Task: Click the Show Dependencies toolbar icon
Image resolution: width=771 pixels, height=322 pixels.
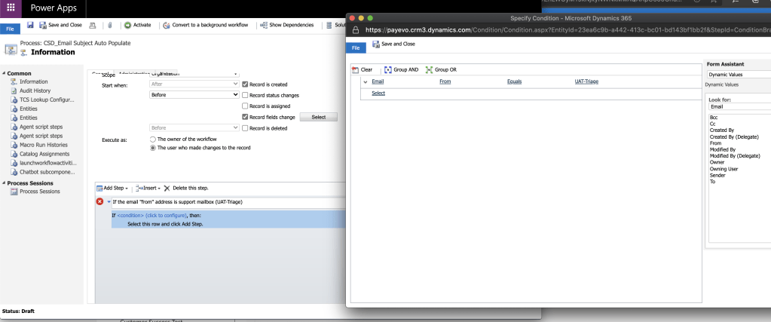Action: (x=264, y=26)
